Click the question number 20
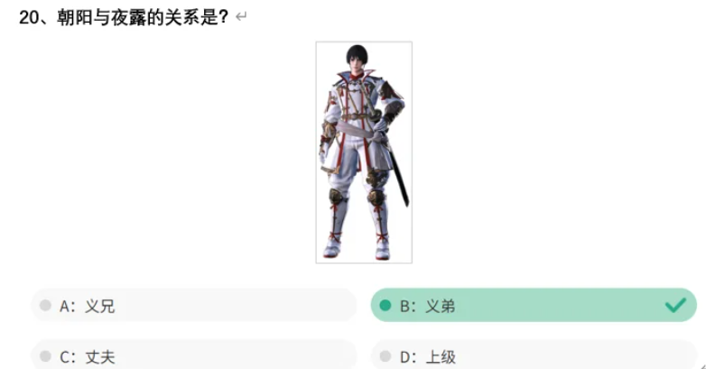The height and width of the screenshot is (369, 706). (x=29, y=17)
